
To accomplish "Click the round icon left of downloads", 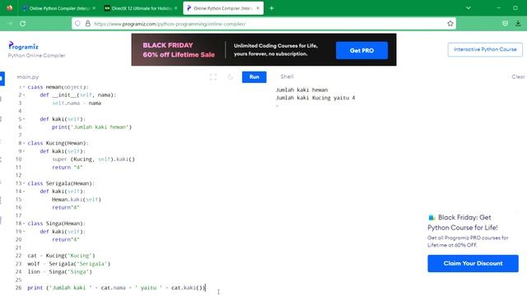I will pos(505,24).
